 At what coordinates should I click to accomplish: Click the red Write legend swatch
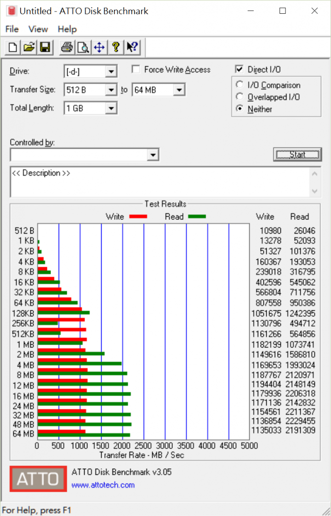click(x=138, y=217)
